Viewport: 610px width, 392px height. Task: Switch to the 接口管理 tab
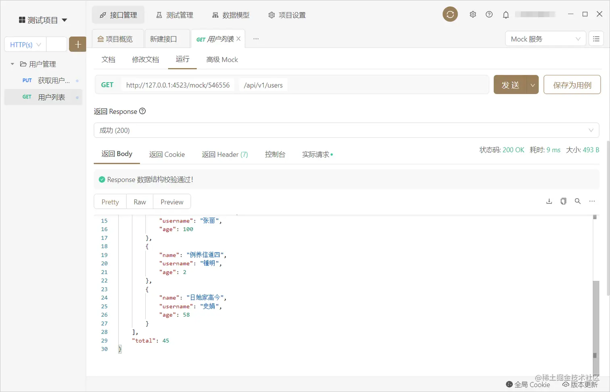118,15
